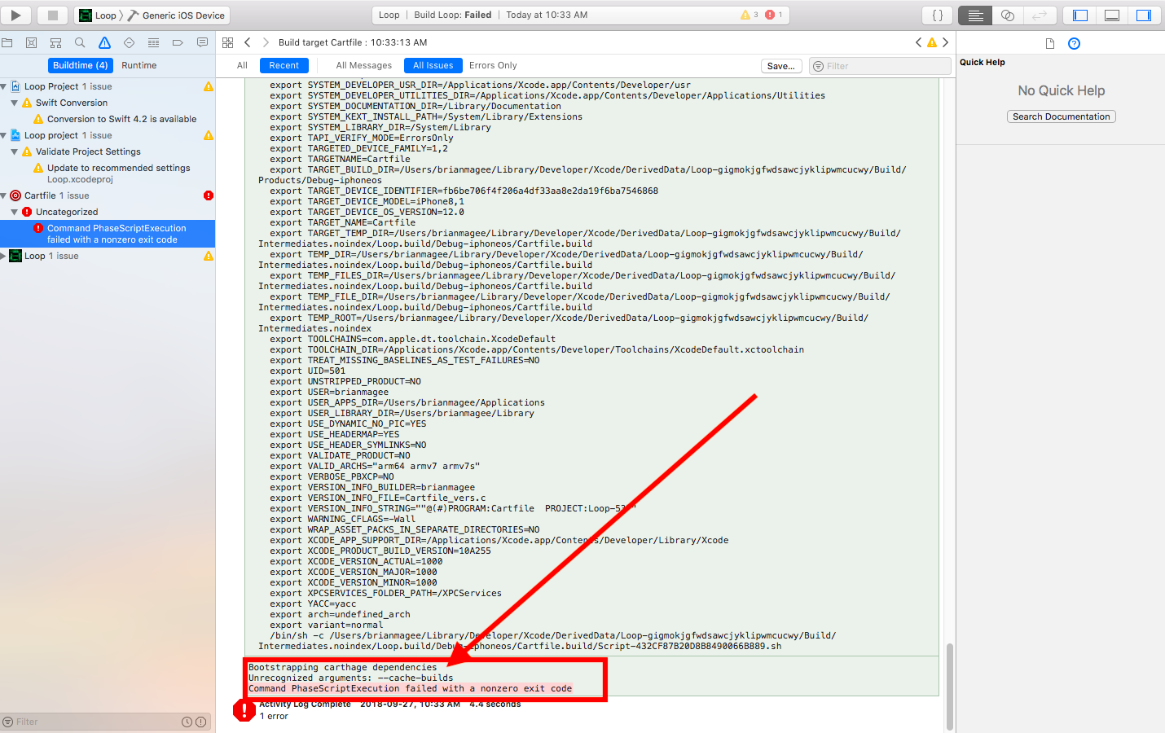Click the Build Loop: Failed status
1165x733 pixels.
(452, 15)
